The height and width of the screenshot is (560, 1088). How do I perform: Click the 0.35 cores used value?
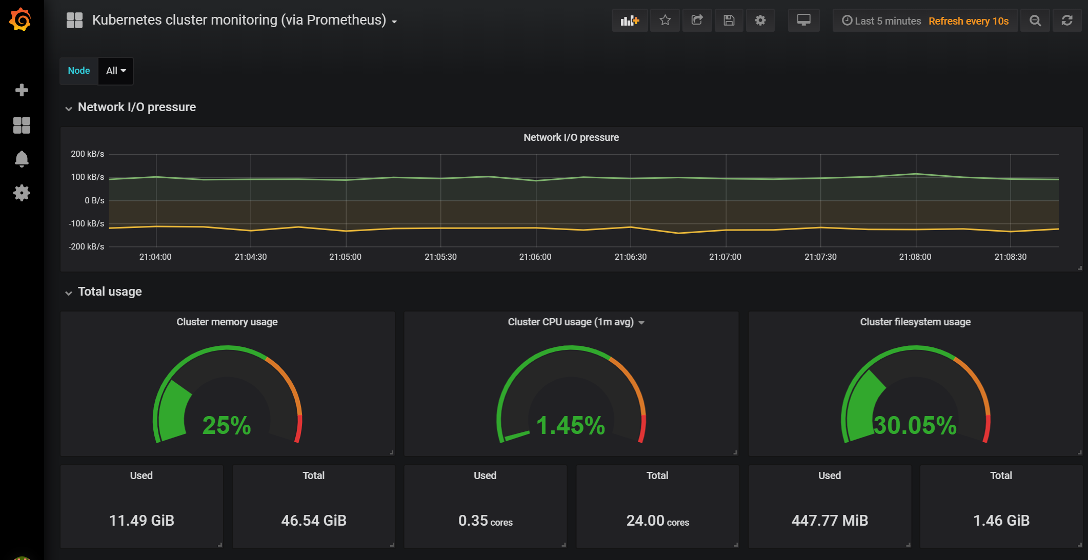(486, 521)
